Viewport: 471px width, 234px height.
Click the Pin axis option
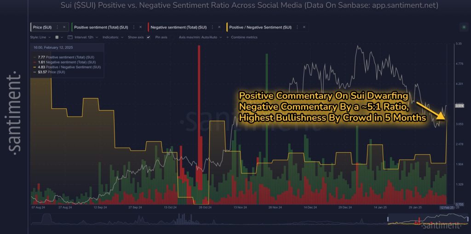click(x=161, y=37)
